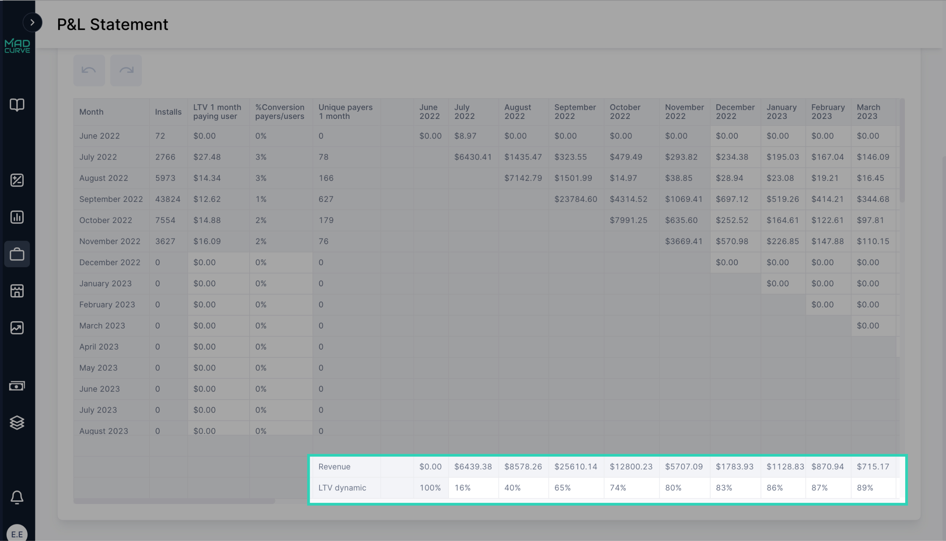Select the briefcase icon in sidebar
Screen dimensions: 946x541
pos(17,254)
